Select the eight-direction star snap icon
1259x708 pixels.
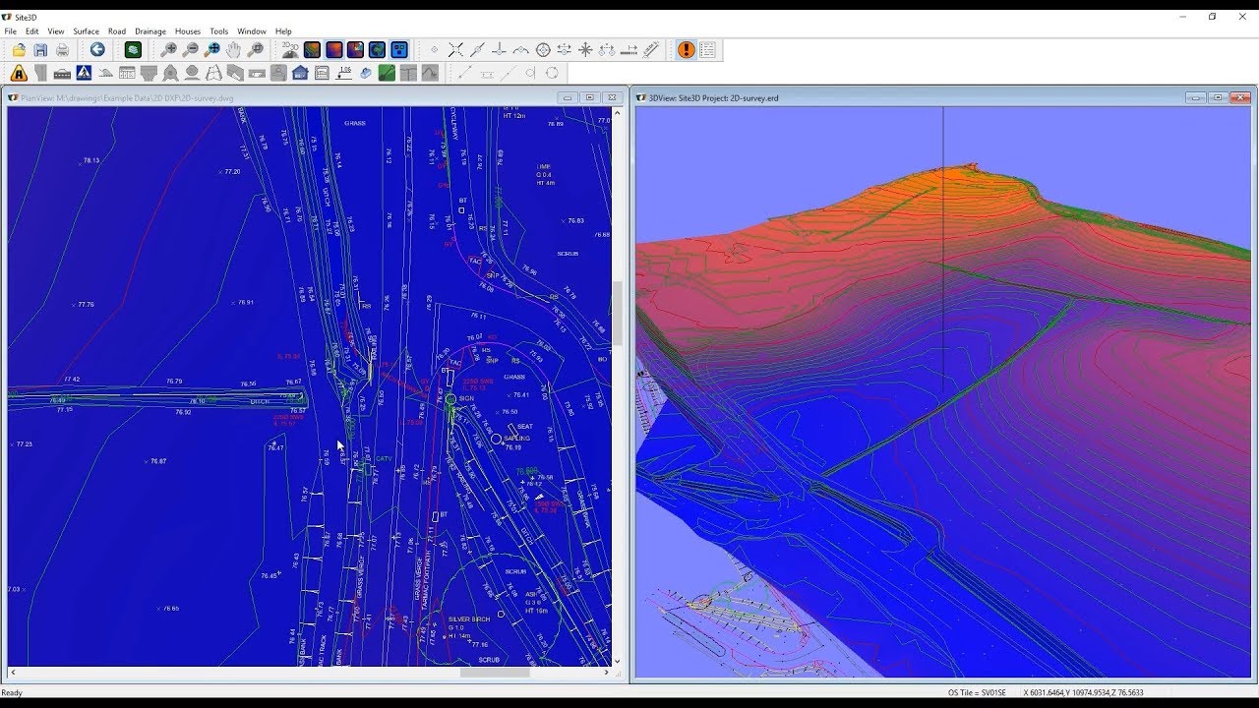click(585, 50)
